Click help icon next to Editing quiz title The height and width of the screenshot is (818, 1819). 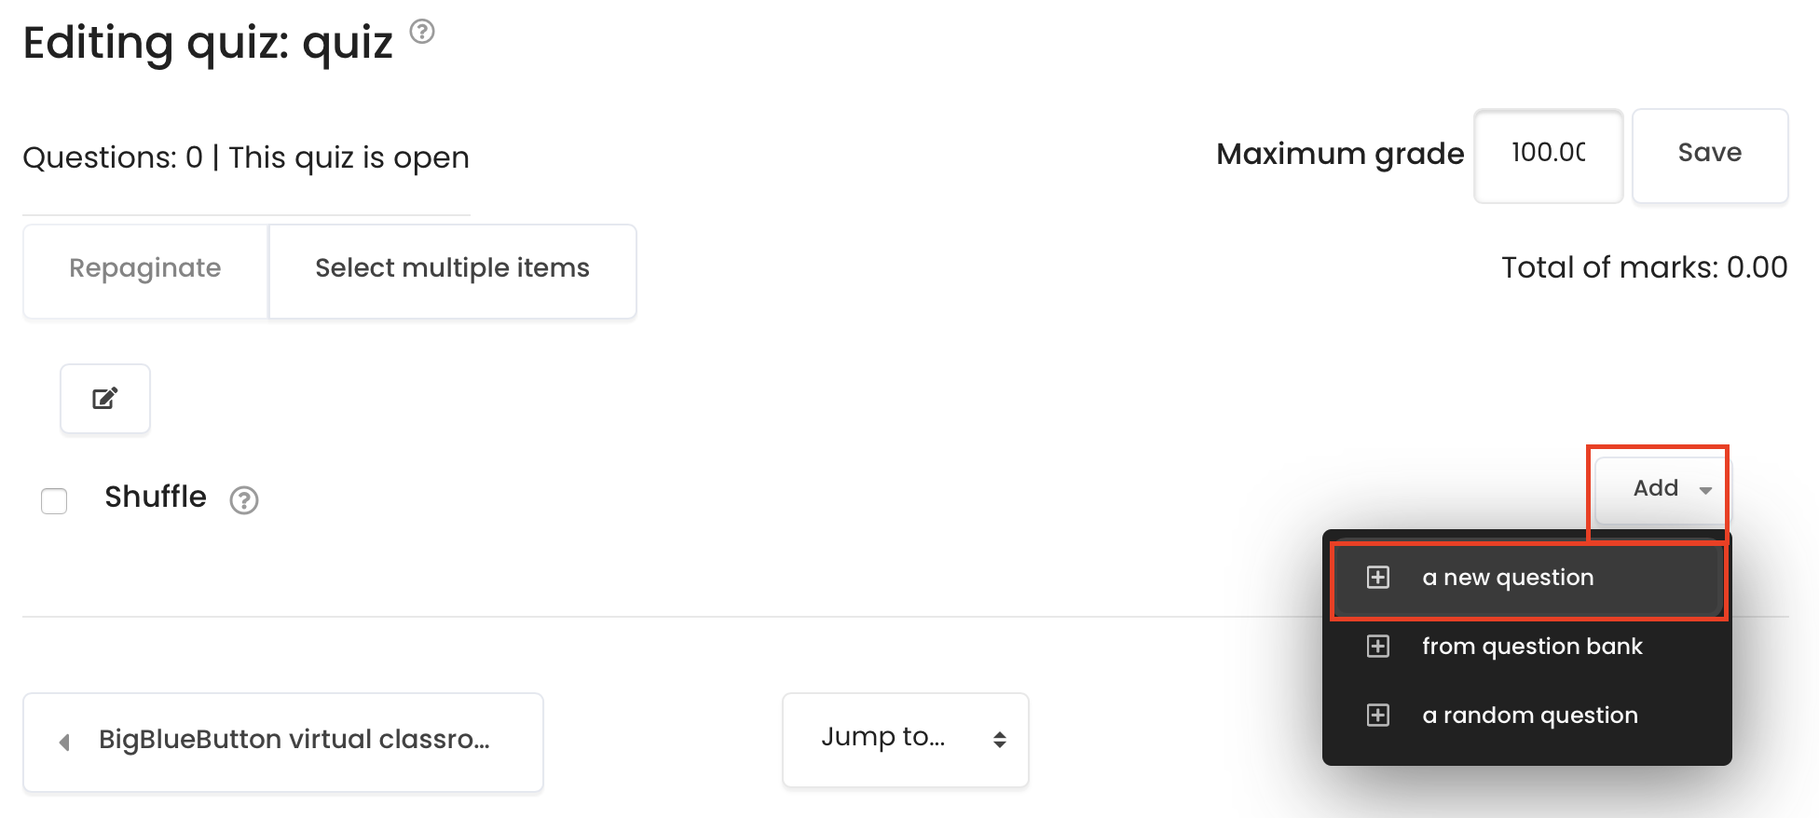(x=422, y=32)
